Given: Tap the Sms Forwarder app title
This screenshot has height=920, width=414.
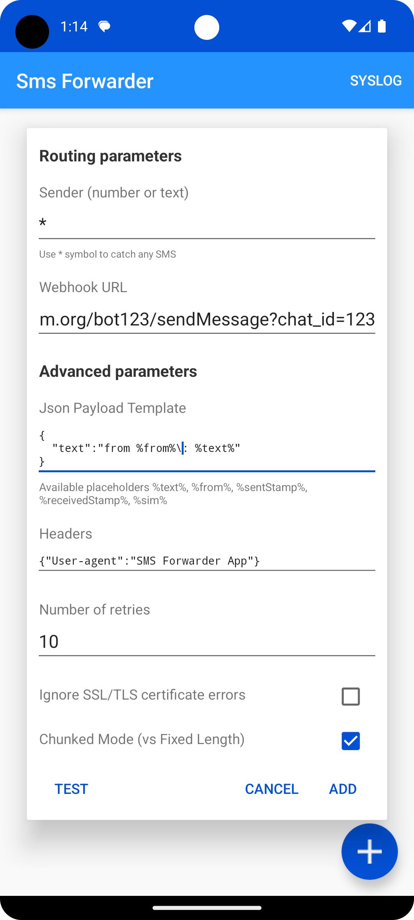Looking at the screenshot, I should pos(85,81).
